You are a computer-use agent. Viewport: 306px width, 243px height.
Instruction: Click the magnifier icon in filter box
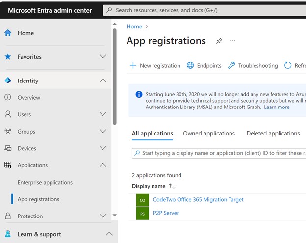[137, 153]
